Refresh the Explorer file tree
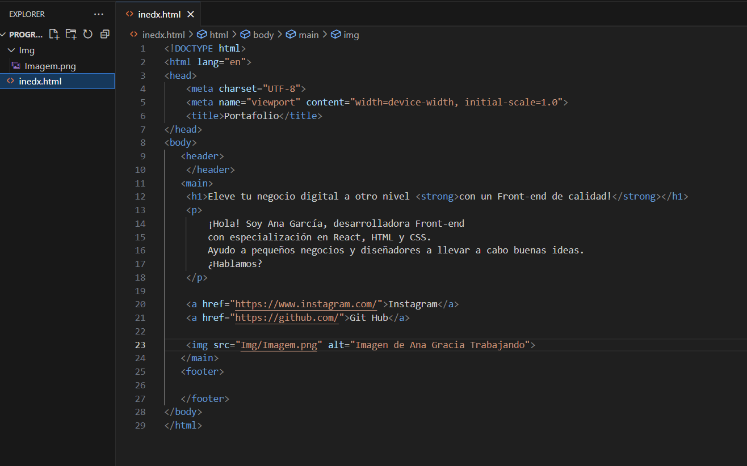This screenshot has height=466, width=747. (x=88, y=34)
